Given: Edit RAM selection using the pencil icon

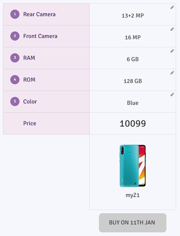Looking at the screenshot, I should [x=172, y=51].
